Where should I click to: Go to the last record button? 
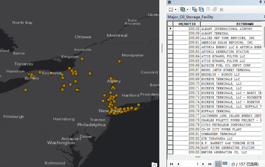210,164
